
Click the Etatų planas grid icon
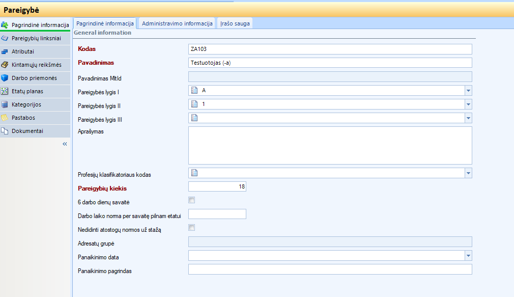[5, 91]
